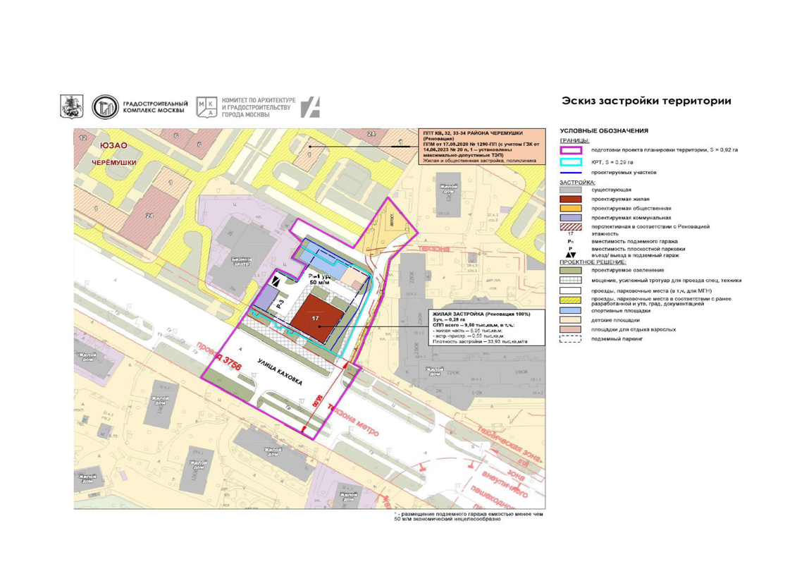Click the title Эскиз застройки территории
The image size is (797, 564).
pyautogui.click(x=646, y=101)
